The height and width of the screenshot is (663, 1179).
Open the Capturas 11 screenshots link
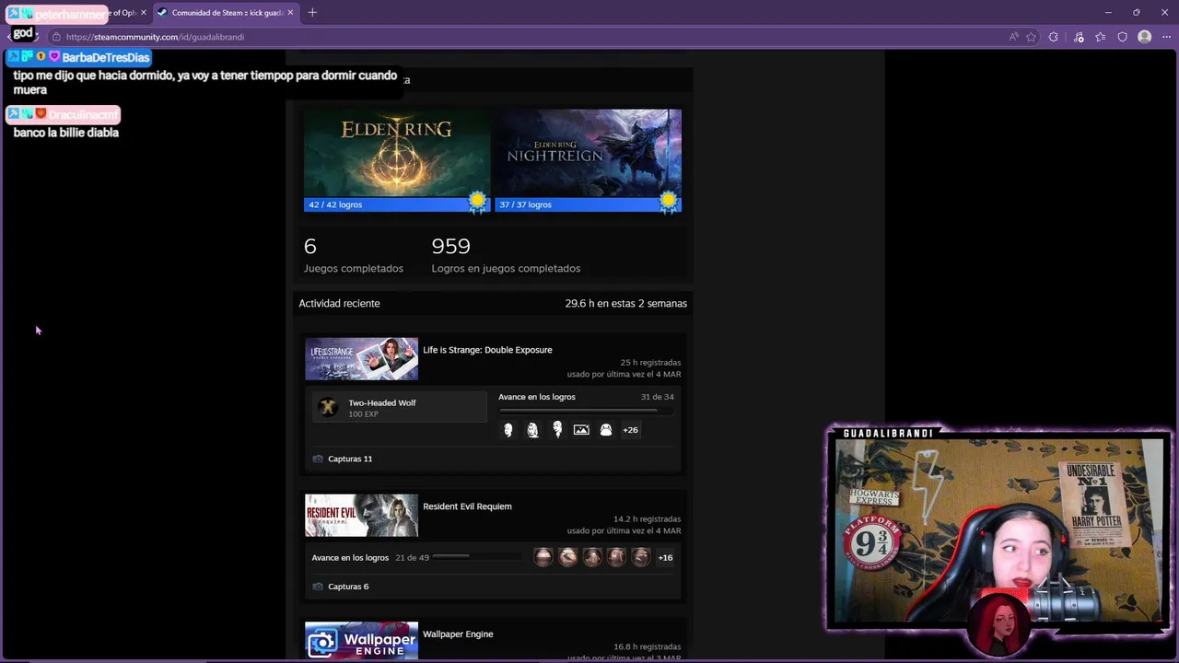(x=350, y=459)
